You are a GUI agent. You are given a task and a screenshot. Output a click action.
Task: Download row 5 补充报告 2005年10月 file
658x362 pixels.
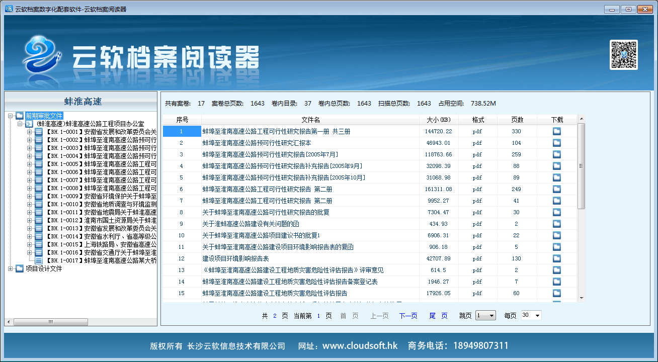[x=556, y=177]
